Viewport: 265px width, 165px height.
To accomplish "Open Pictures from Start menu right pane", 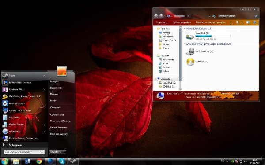I will (x=54, y=94).
